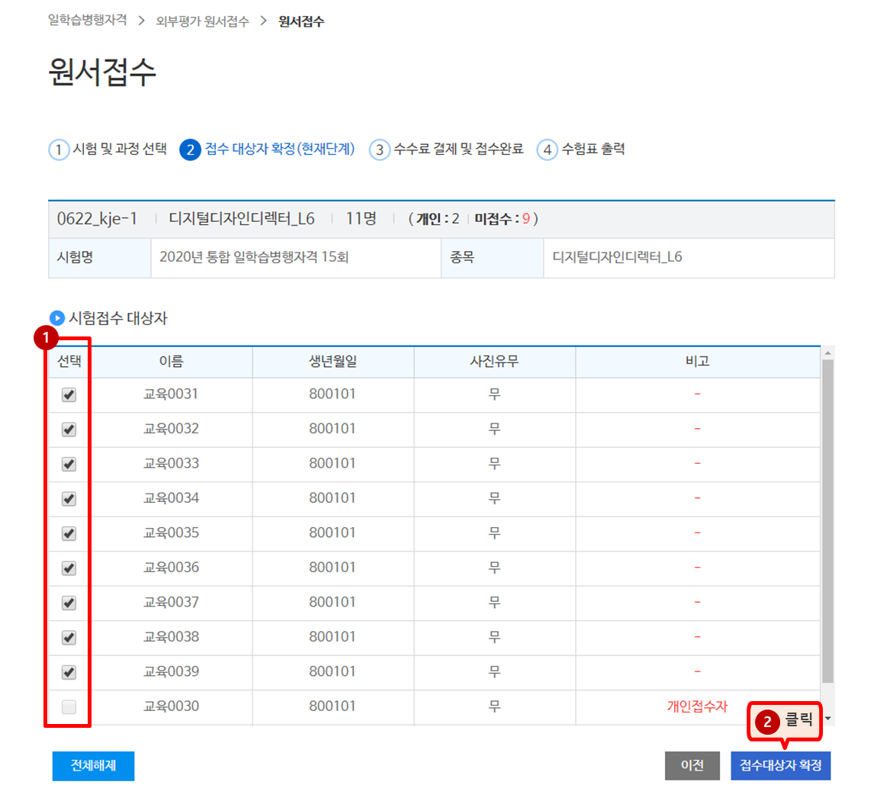This screenshot has width=874, height=798.
Task: Click the blue arrow icon beside 시험접수 대상자
Action: [x=57, y=318]
